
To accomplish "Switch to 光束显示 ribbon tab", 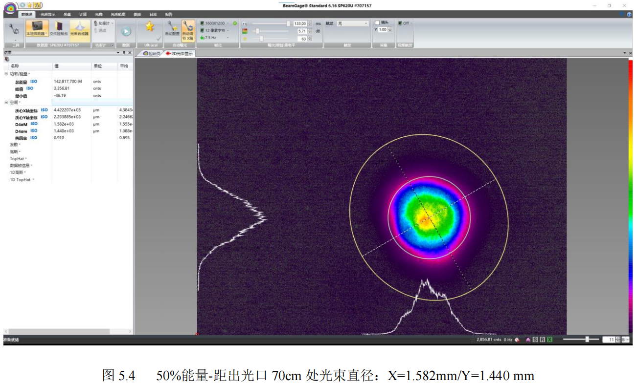I will click(x=48, y=15).
